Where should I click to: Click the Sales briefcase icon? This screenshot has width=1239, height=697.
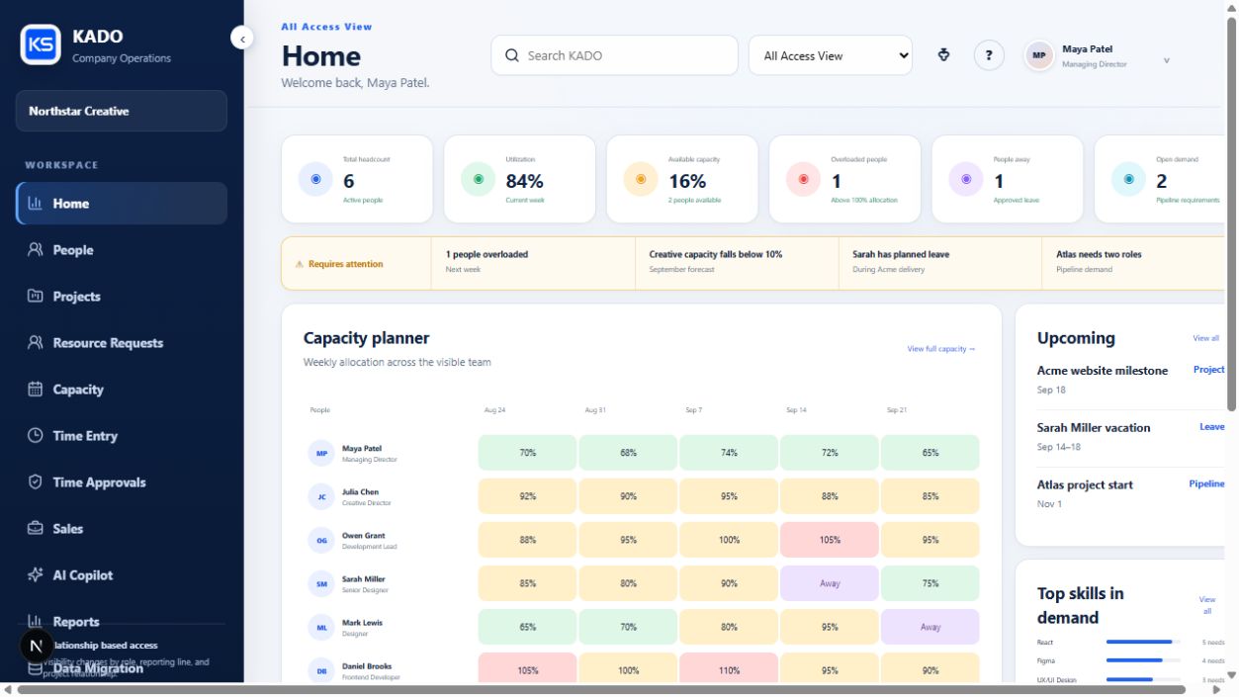pyautogui.click(x=36, y=528)
